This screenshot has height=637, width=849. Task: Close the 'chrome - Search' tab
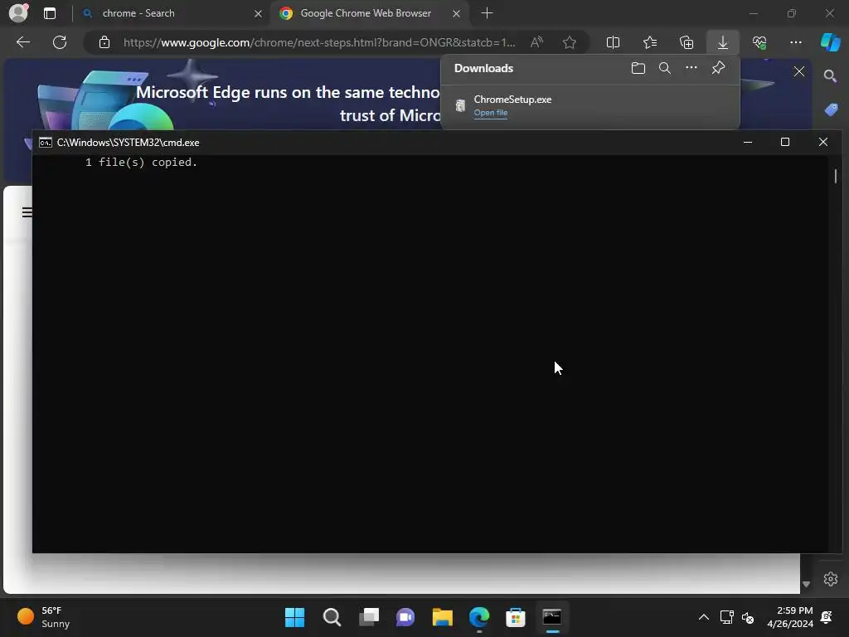(x=259, y=13)
